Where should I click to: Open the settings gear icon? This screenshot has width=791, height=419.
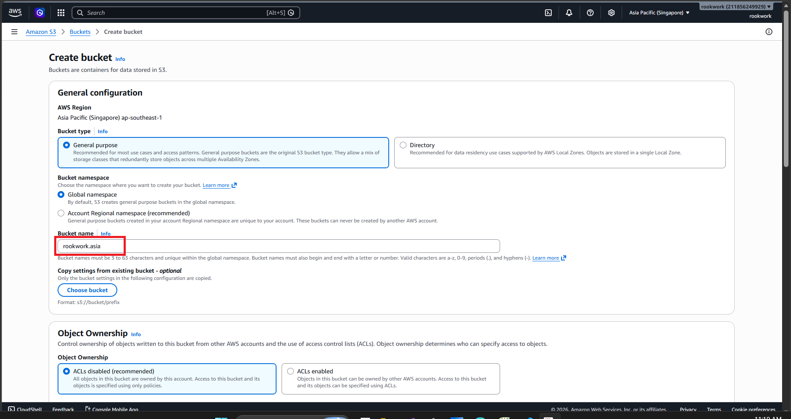coord(611,13)
